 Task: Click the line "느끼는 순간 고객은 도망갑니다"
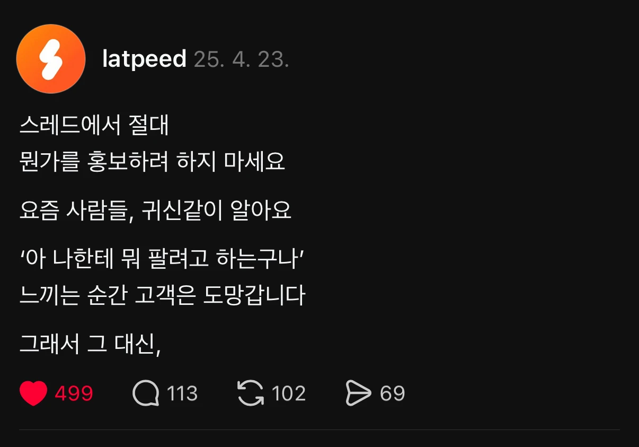pos(162,295)
